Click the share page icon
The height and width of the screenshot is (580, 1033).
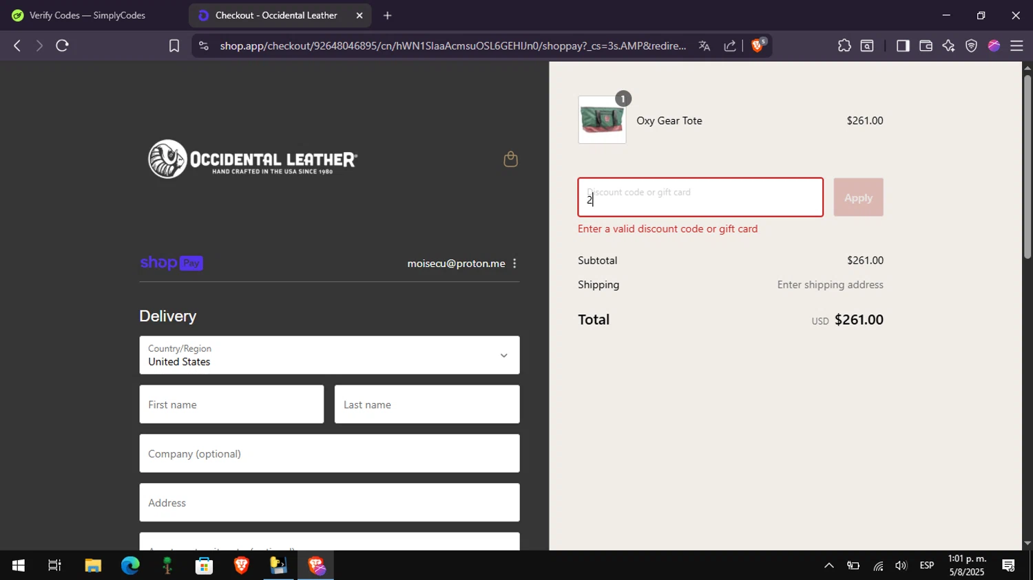730,46
